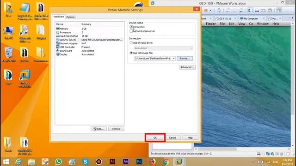The width and height of the screenshot is (296, 166).
Task: Click the Help button in settings dialog
Action: (x=190, y=137)
